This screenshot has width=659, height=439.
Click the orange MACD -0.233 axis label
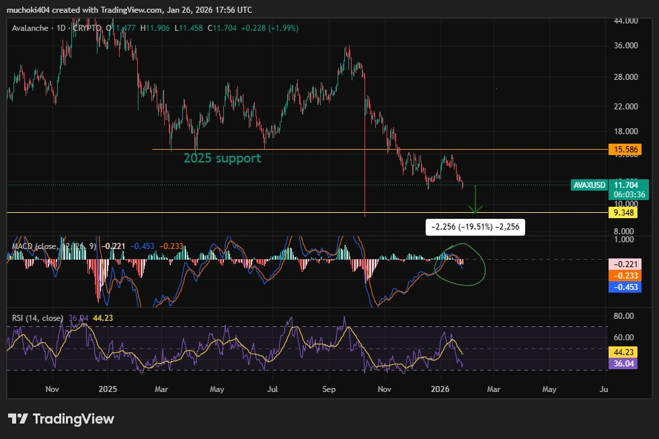[624, 276]
